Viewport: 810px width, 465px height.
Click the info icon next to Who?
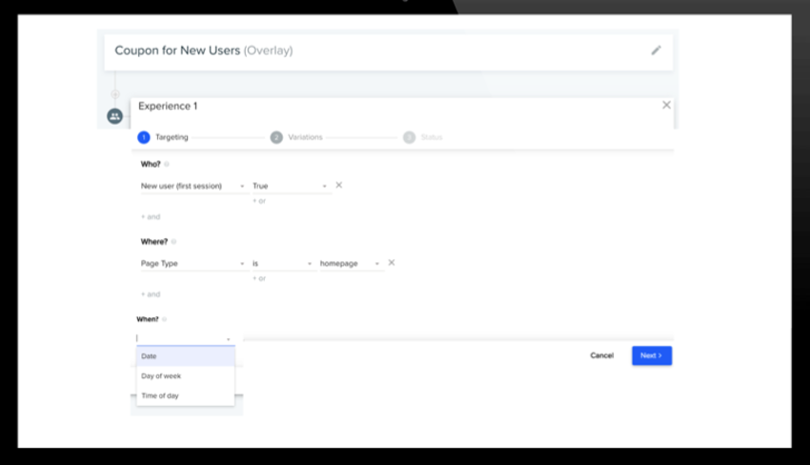(167, 165)
